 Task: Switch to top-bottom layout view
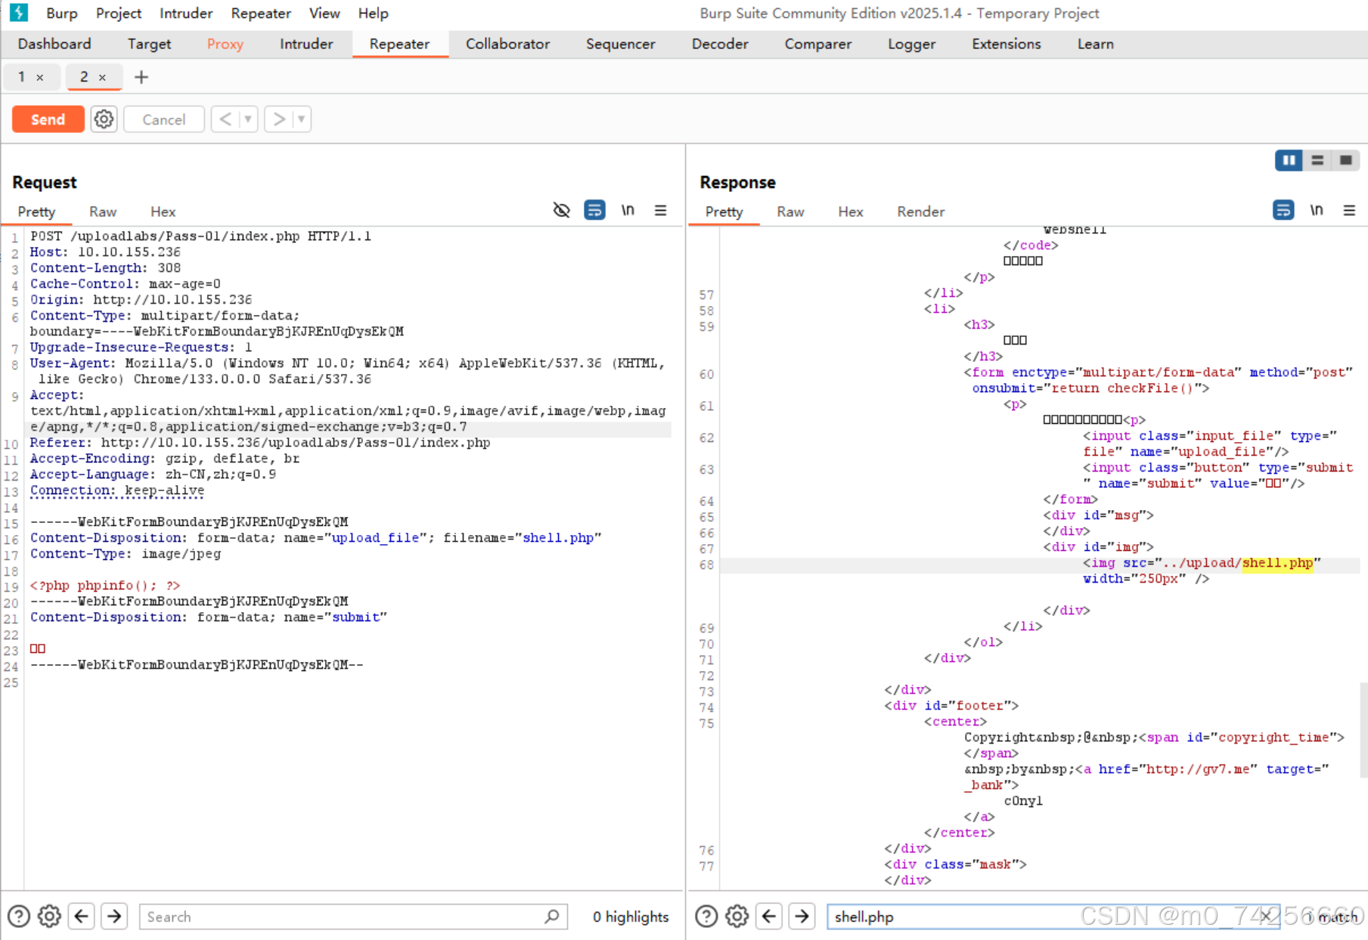click(x=1317, y=160)
